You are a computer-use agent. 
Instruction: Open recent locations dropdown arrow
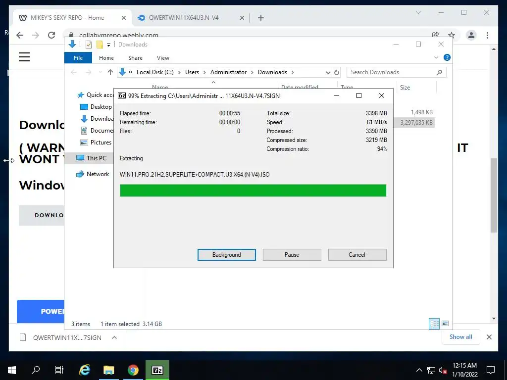(100, 72)
